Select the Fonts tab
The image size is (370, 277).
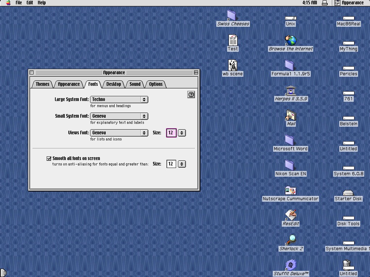93,84
